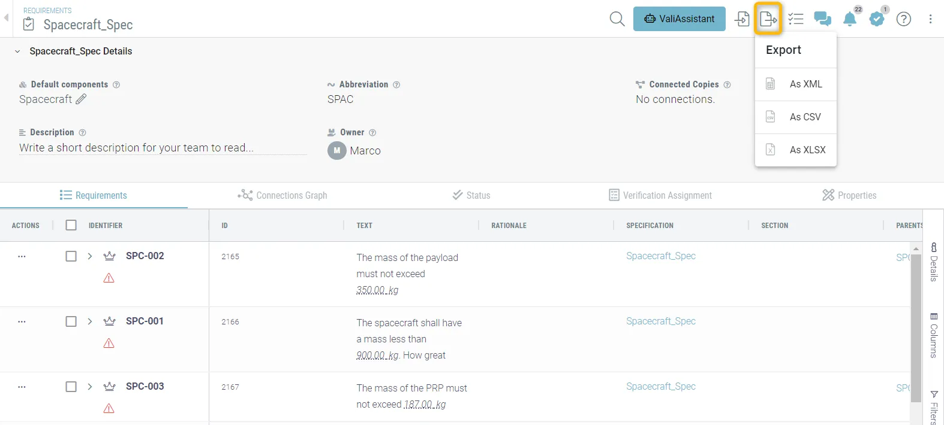944x425 pixels.
Task: Click the help question mark icon
Action: tap(903, 19)
